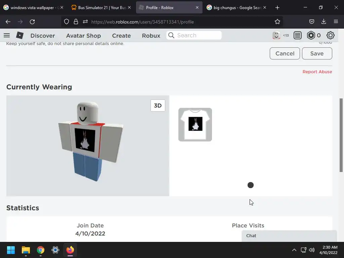Close the Profile - Roblox tab
Image resolution: width=344 pixels, height=258 pixels.
[197, 7]
